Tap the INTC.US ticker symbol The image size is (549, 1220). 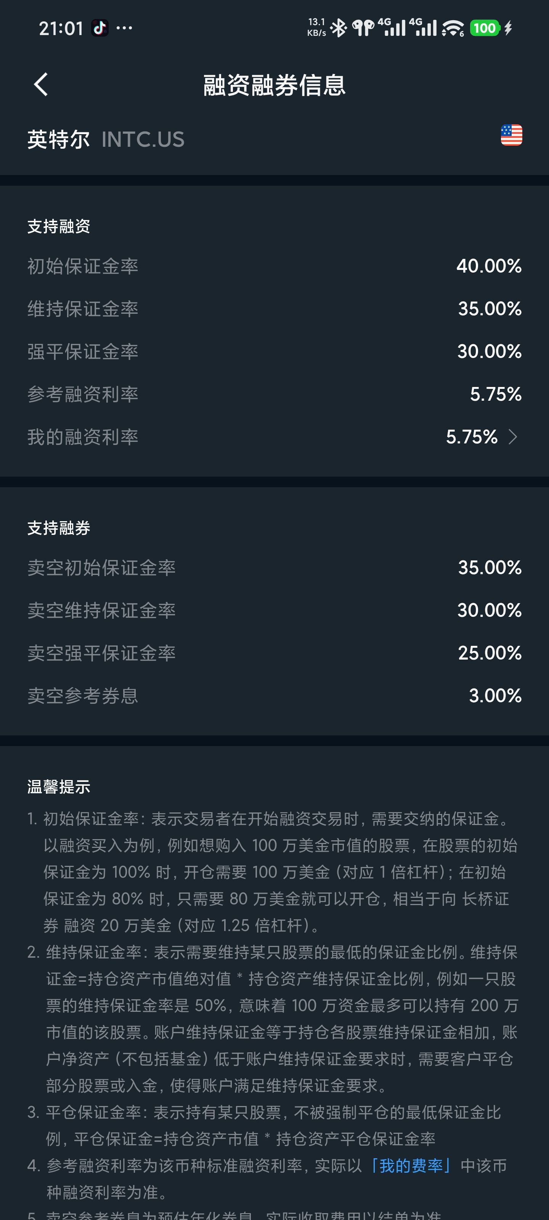tap(143, 139)
